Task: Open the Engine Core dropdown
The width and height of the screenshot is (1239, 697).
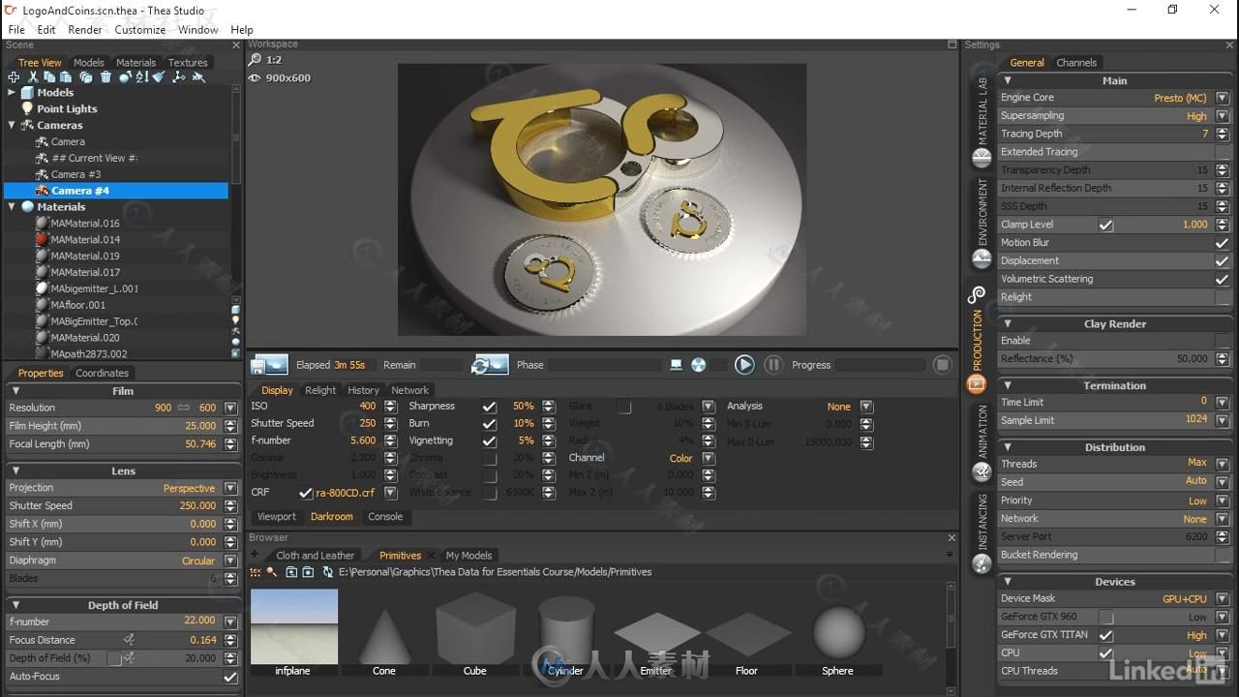Action: (1222, 98)
